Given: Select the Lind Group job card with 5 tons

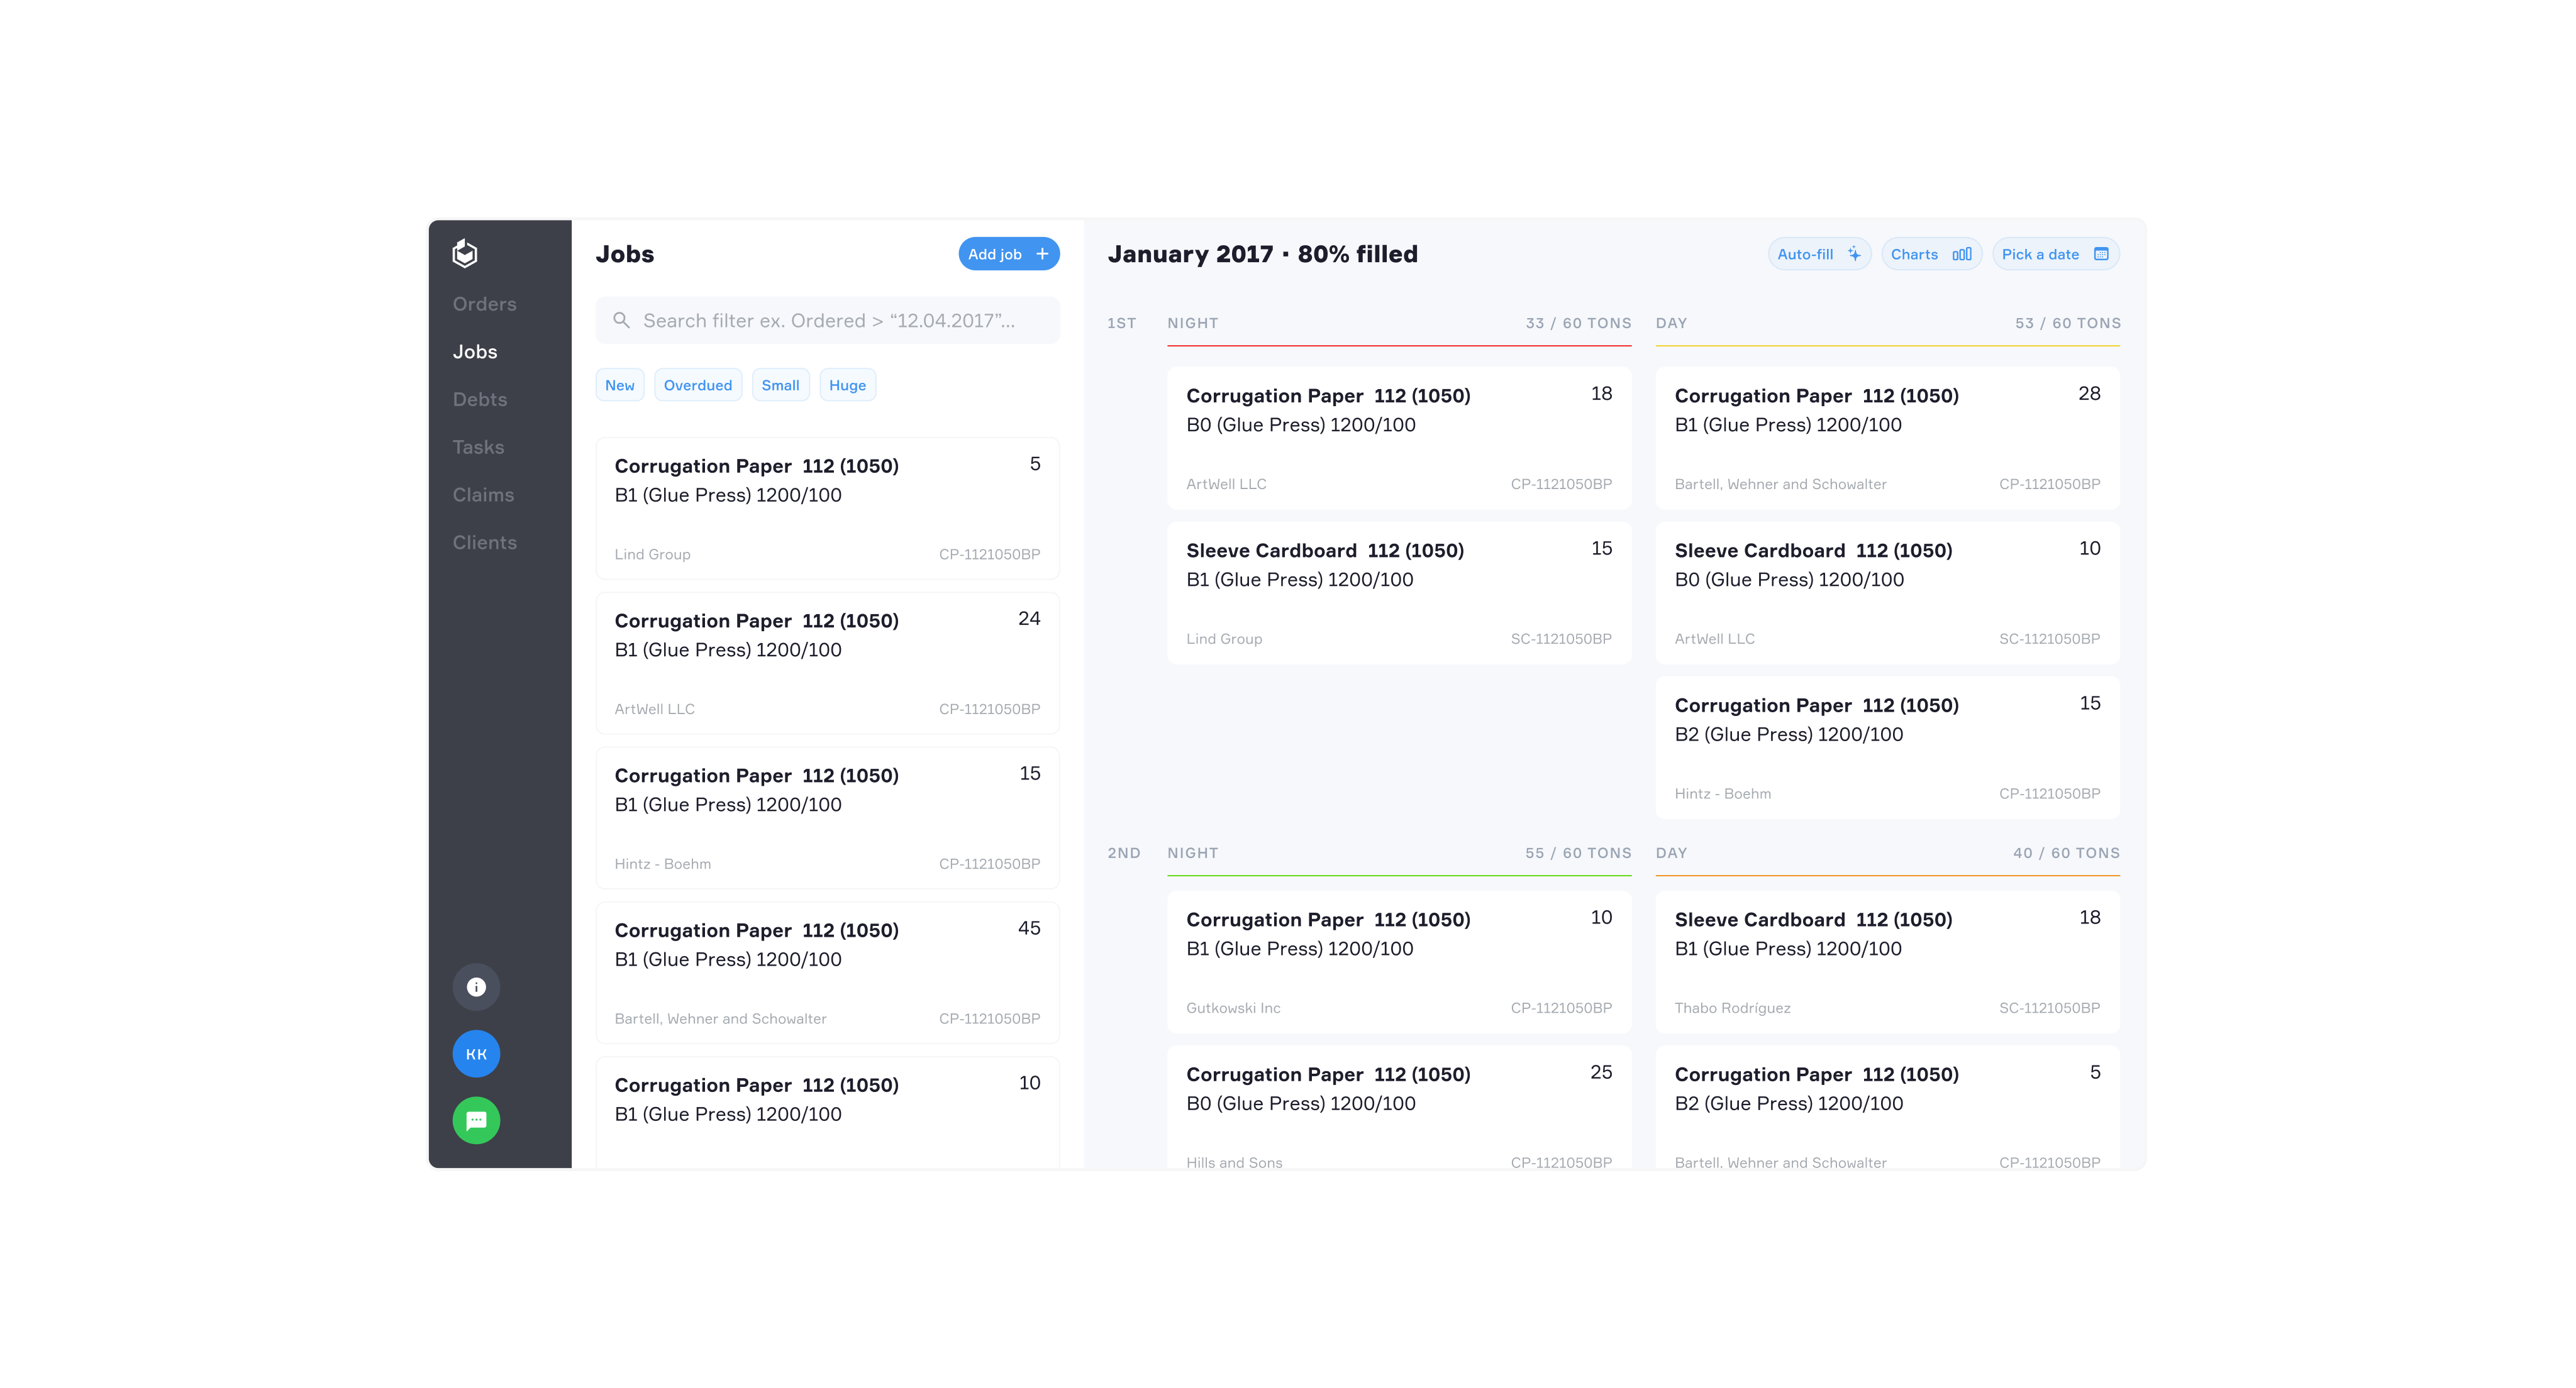Looking at the screenshot, I should point(827,509).
